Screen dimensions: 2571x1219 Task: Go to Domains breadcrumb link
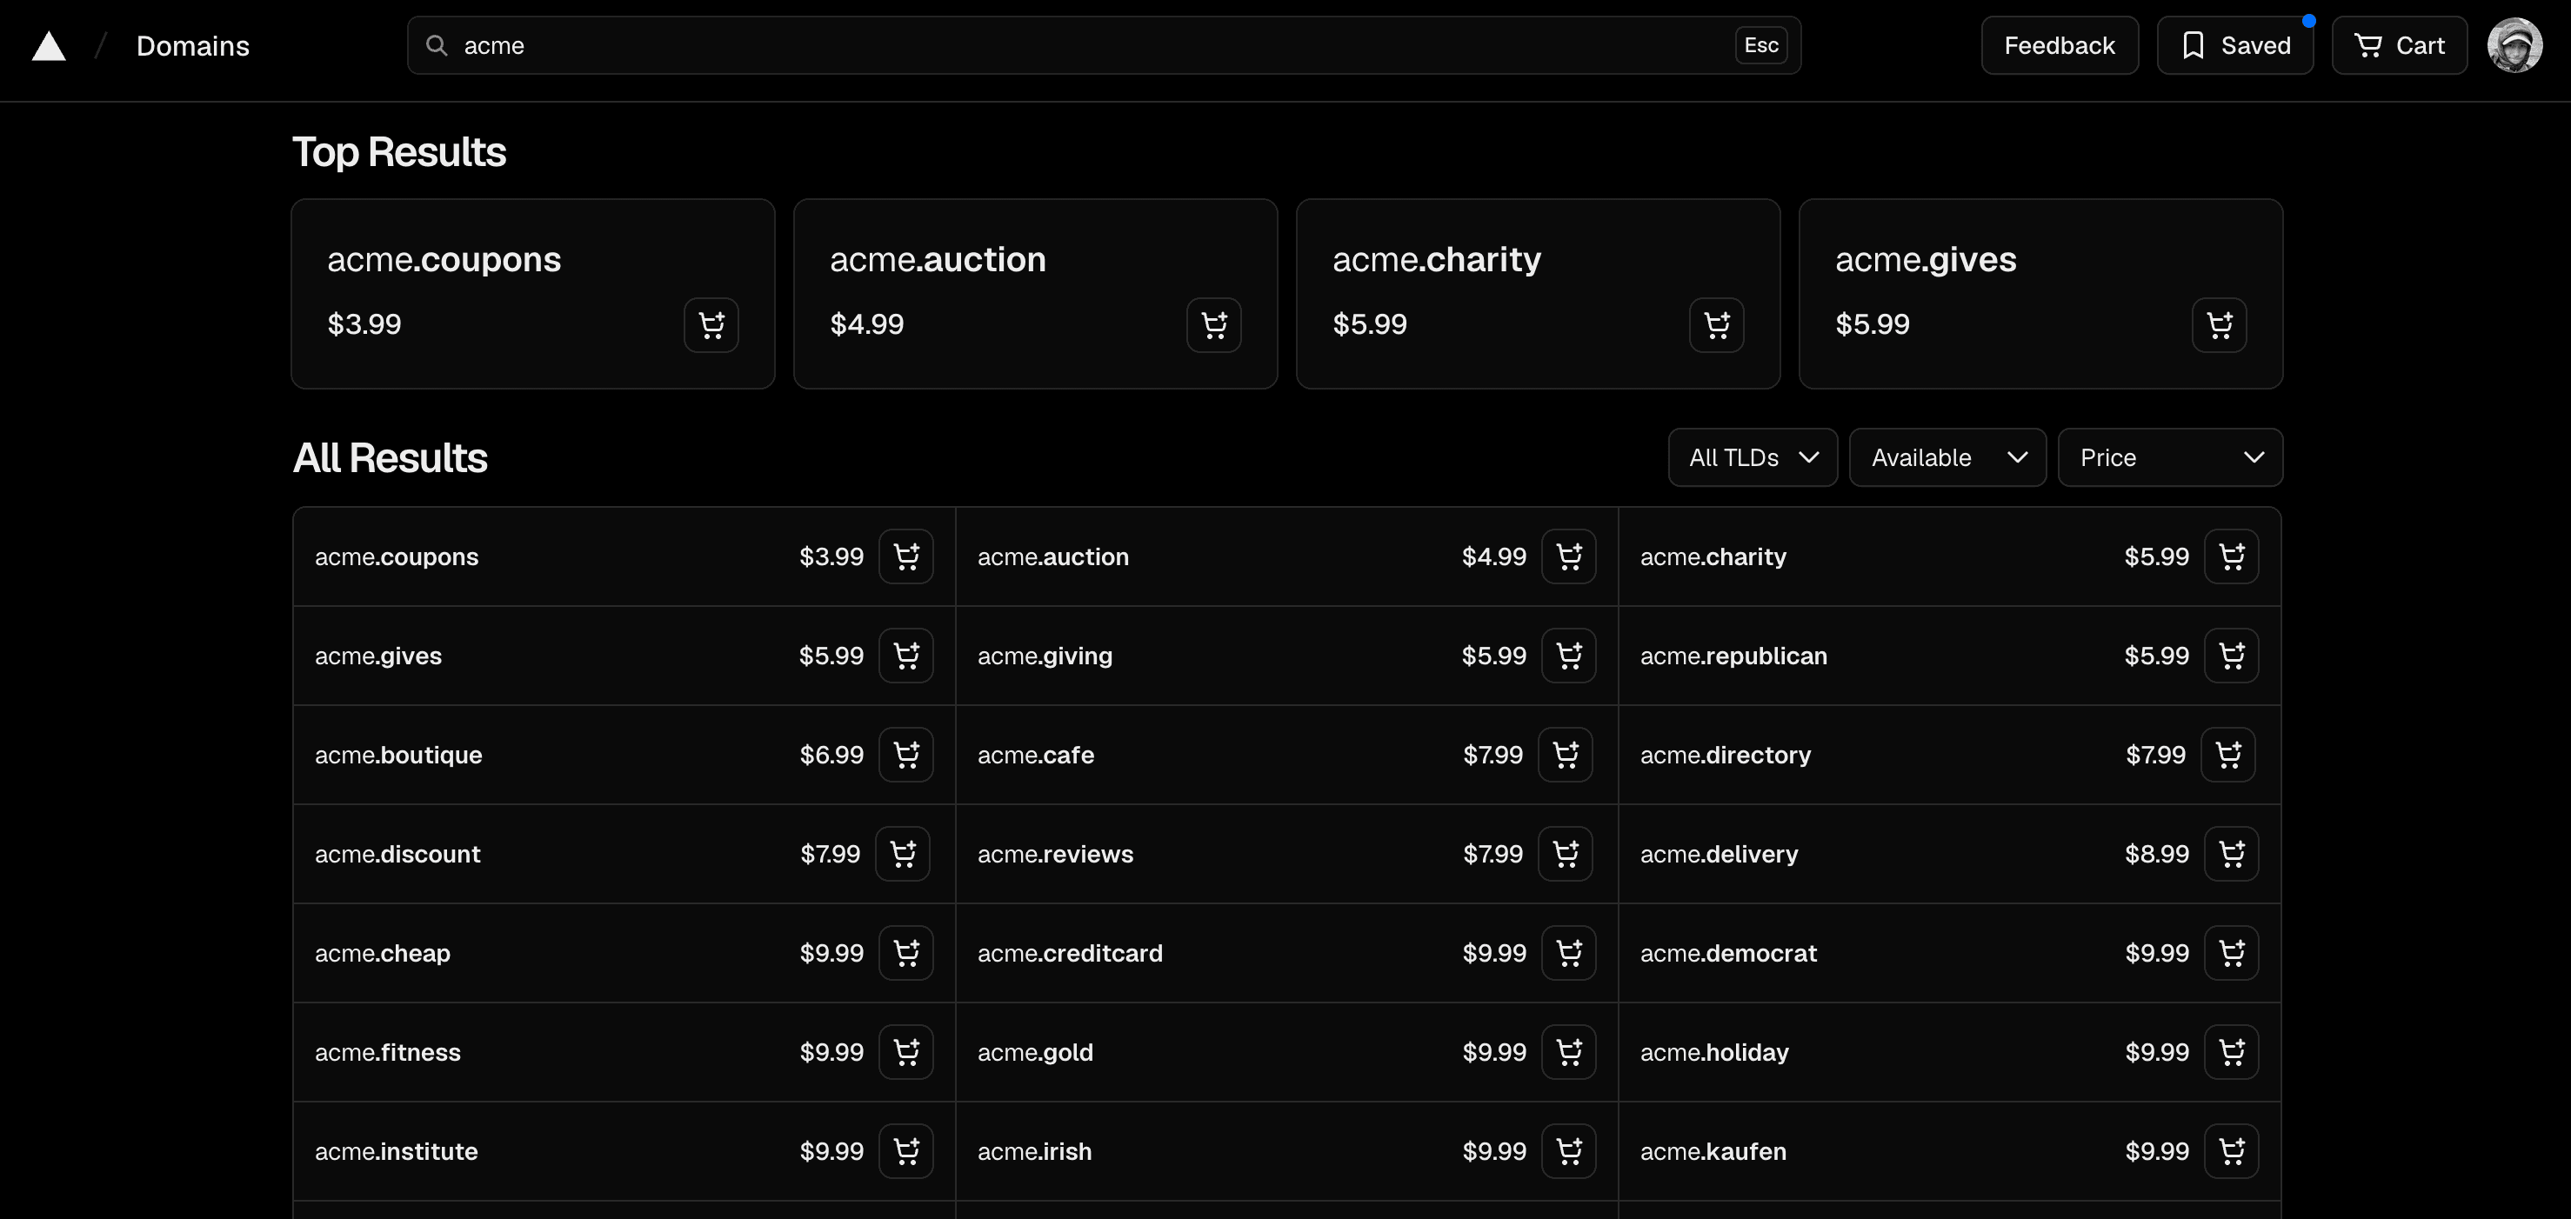192,46
